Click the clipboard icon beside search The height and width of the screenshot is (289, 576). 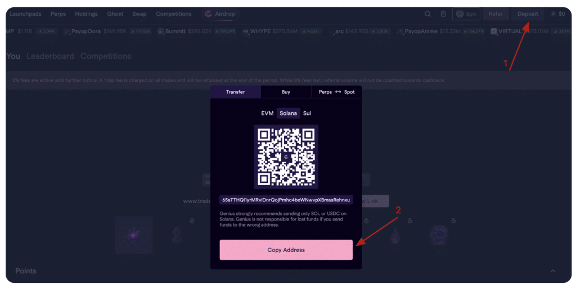tap(443, 14)
